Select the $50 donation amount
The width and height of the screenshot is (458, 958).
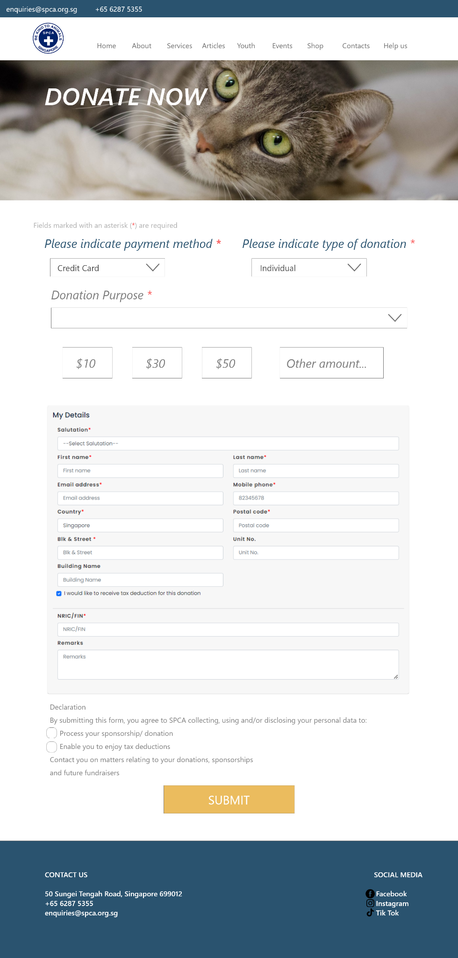(227, 363)
